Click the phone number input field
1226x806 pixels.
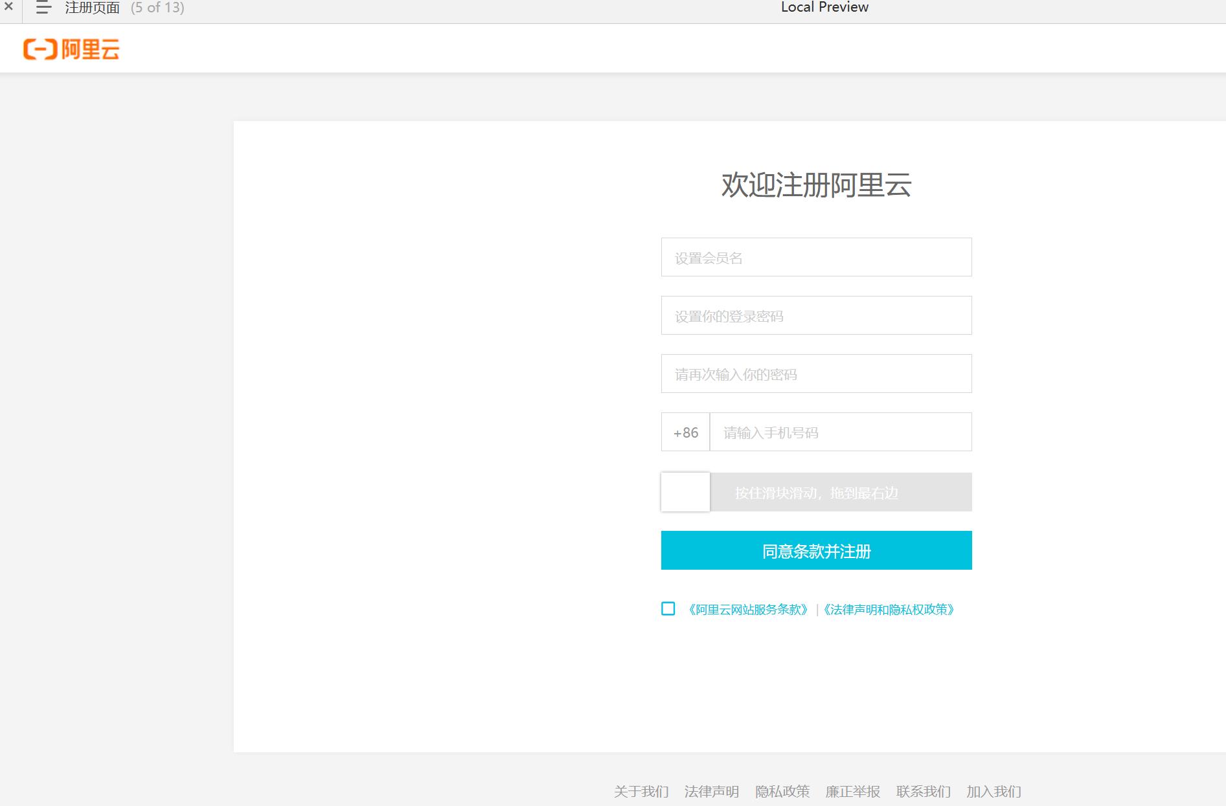coord(841,432)
